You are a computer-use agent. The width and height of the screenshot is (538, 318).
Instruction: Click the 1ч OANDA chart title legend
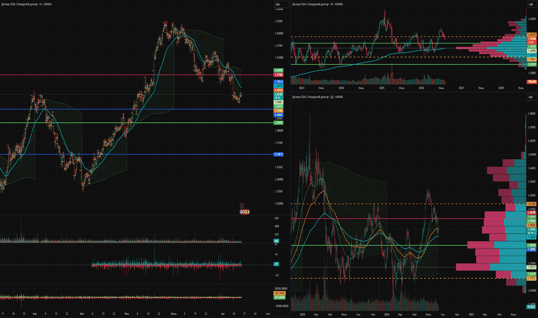coord(27,4)
